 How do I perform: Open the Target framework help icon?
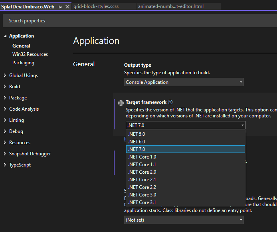[x=170, y=102]
